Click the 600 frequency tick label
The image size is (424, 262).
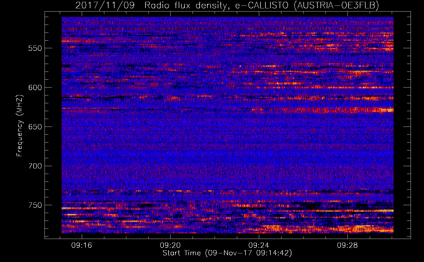pos(35,88)
